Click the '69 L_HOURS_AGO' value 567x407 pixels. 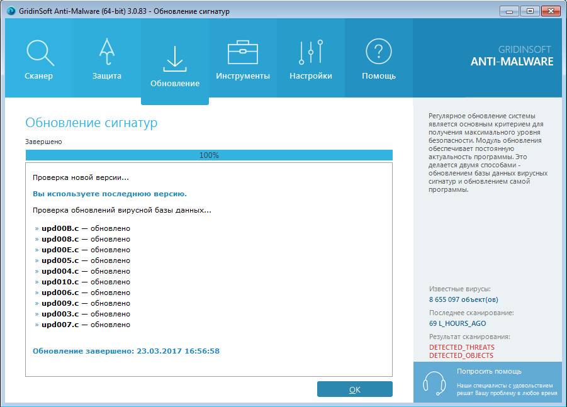tap(458, 323)
